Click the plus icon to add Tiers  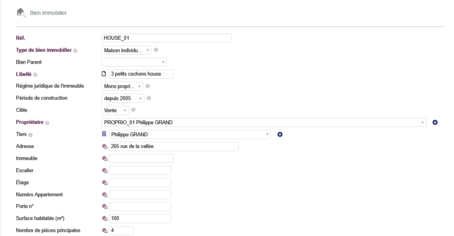coord(280,134)
